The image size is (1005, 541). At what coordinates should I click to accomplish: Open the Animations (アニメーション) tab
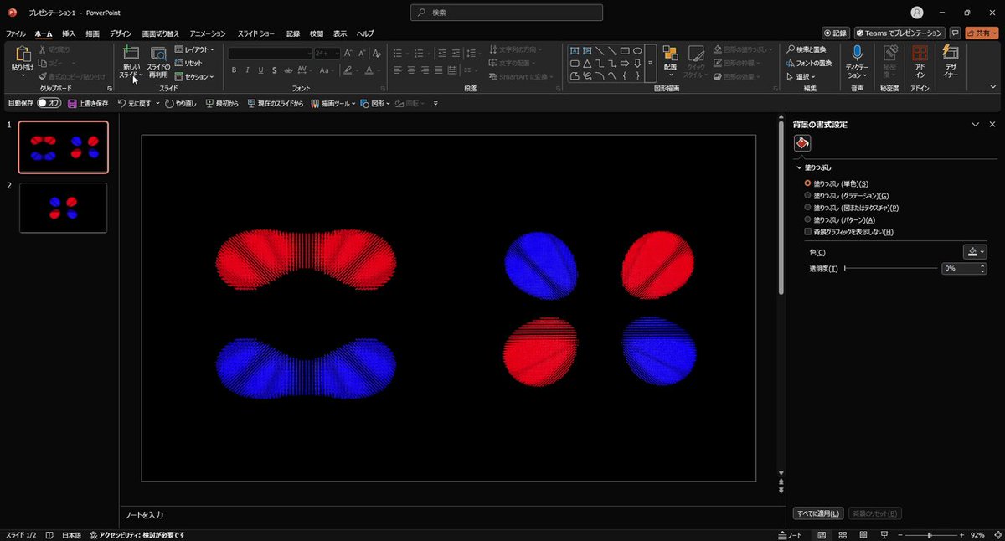(208, 33)
